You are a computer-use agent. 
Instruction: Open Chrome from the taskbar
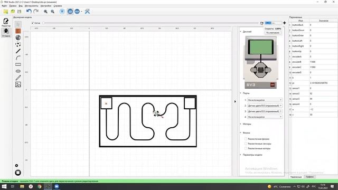[x=39, y=186]
